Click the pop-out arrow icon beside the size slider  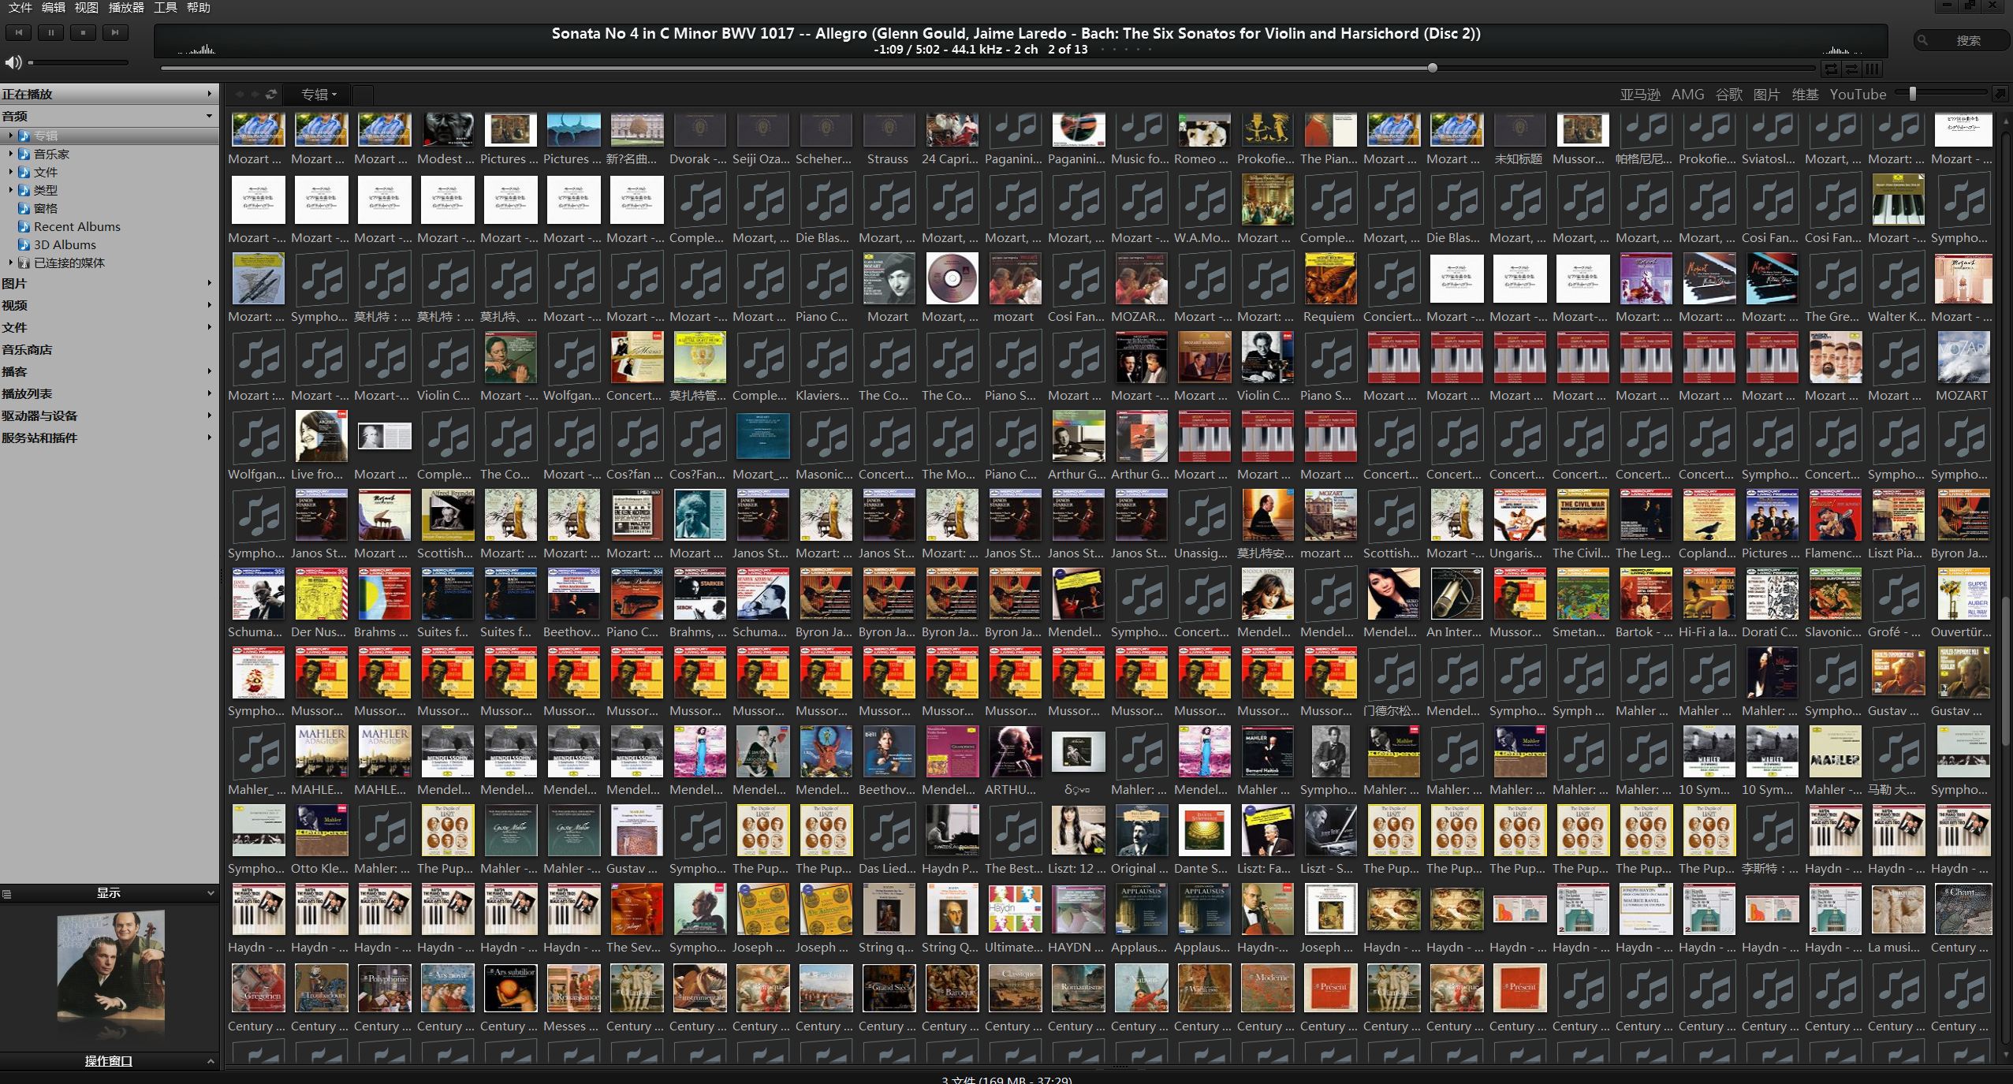pyautogui.click(x=2000, y=94)
